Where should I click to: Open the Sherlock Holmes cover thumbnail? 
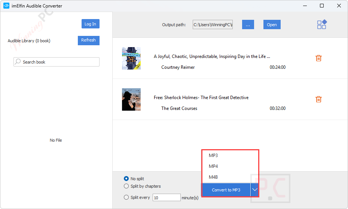pos(131,99)
